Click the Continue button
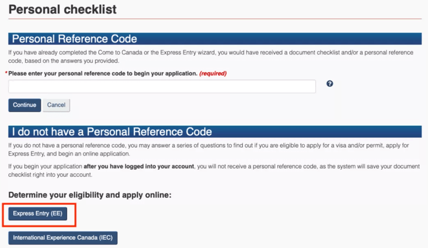Viewport: 428px width, 248px height. pos(25,105)
